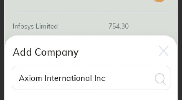
Task: Click the word Company in title
Action: point(57,52)
